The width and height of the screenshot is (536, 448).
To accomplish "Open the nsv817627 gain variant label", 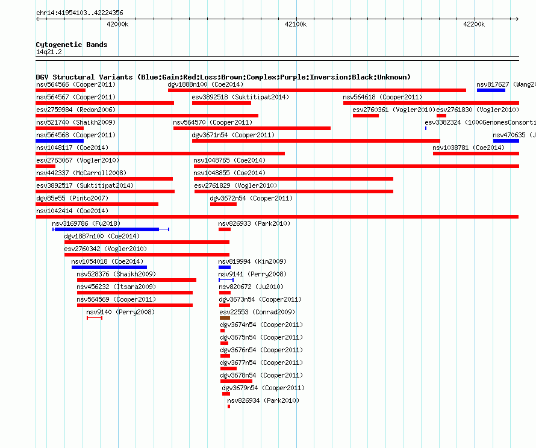I will click(506, 84).
